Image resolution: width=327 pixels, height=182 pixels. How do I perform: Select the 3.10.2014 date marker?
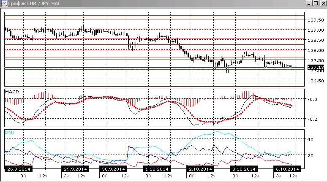244,169
